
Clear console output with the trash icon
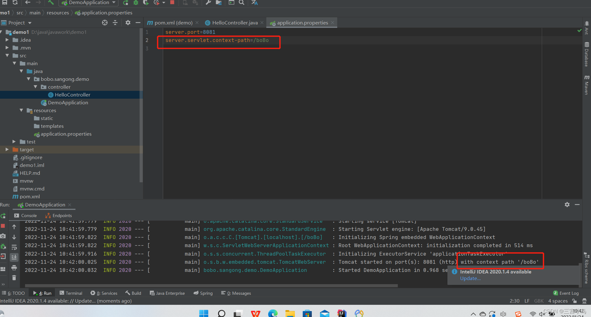pyautogui.click(x=14, y=278)
